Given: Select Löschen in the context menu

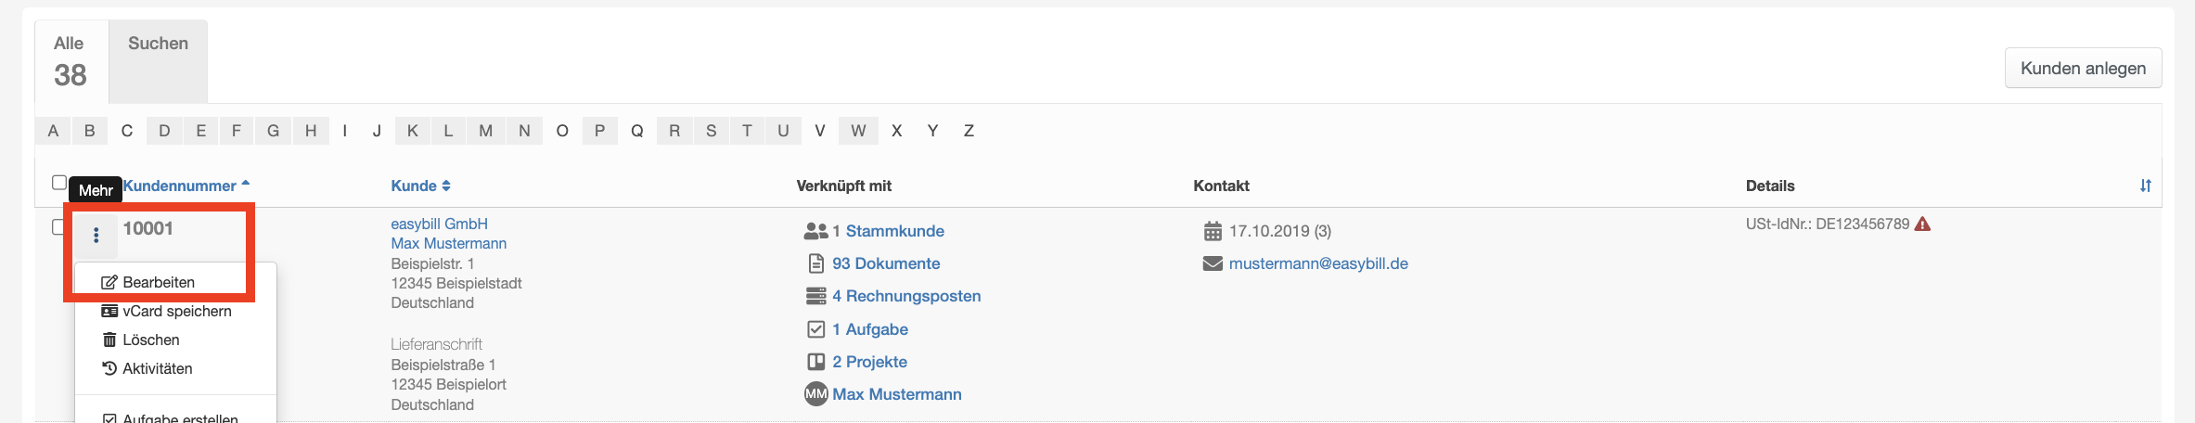Looking at the screenshot, I should pyautogui.click(x=150, y=340).
